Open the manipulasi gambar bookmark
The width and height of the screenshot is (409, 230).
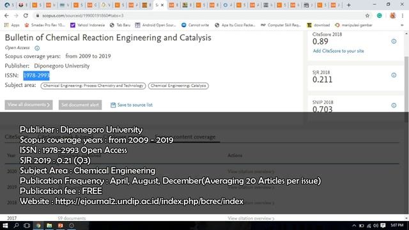pos(353,25)
